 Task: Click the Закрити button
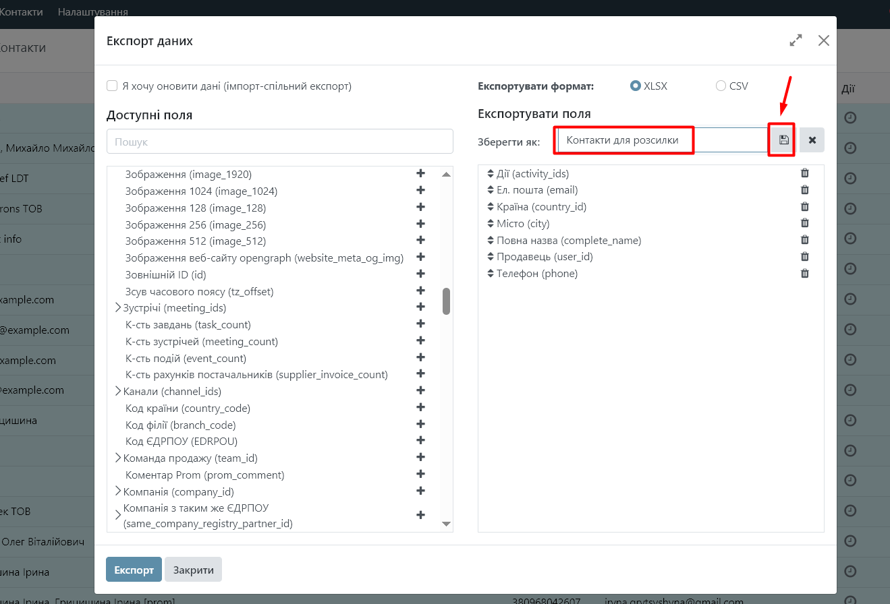pyautogui.click(x=193, y=570)
